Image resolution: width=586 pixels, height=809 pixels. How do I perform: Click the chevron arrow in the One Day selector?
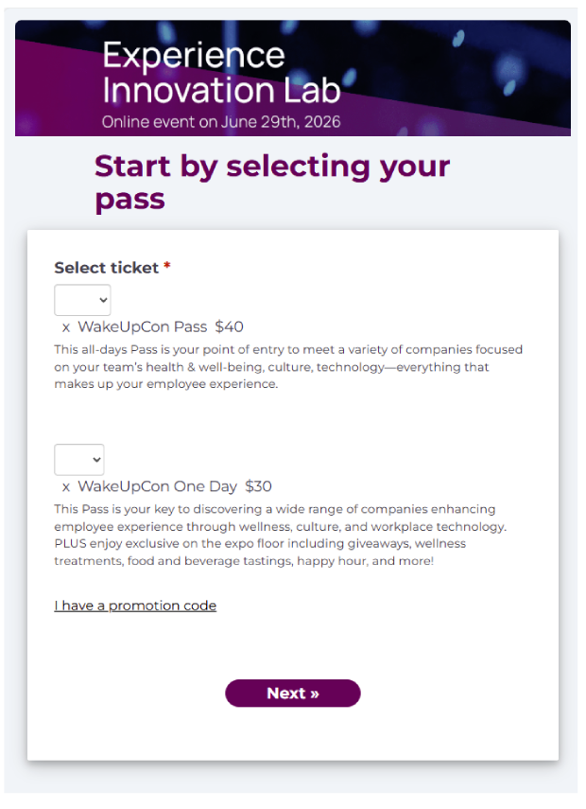(95, 460)
